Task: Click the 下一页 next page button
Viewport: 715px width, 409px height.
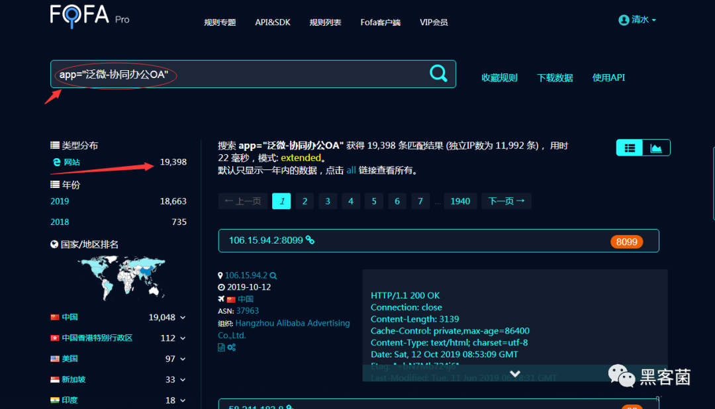Action: pyautogui.click(x=506, y=201)
